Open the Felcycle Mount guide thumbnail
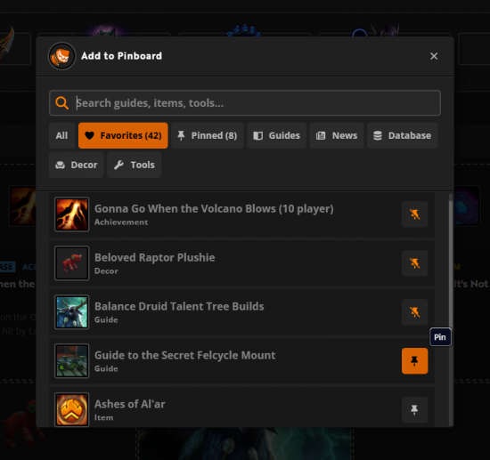 tap(72, 360)
